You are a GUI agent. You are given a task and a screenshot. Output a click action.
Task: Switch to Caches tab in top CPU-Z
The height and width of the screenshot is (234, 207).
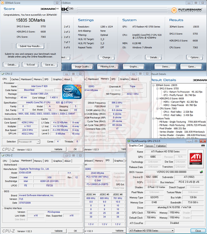15,79
